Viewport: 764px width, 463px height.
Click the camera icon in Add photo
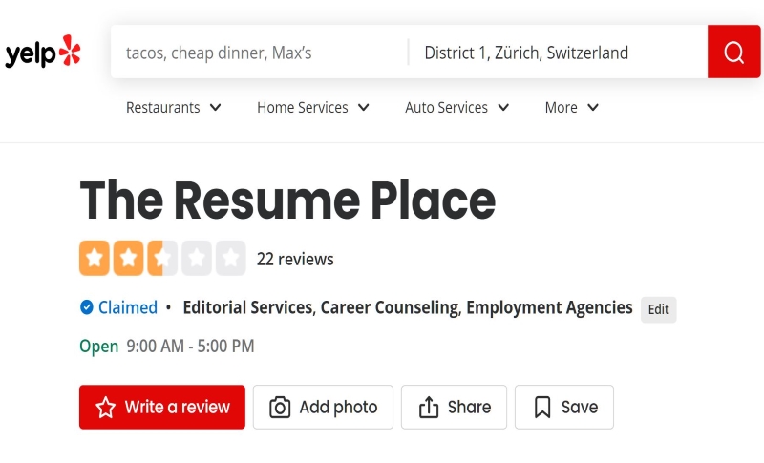280,407
